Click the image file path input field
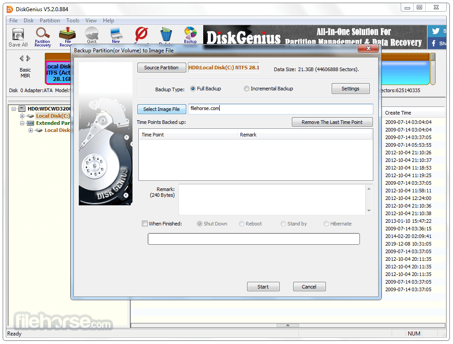Viewport: 453px width, 344px height. (281, 109)
